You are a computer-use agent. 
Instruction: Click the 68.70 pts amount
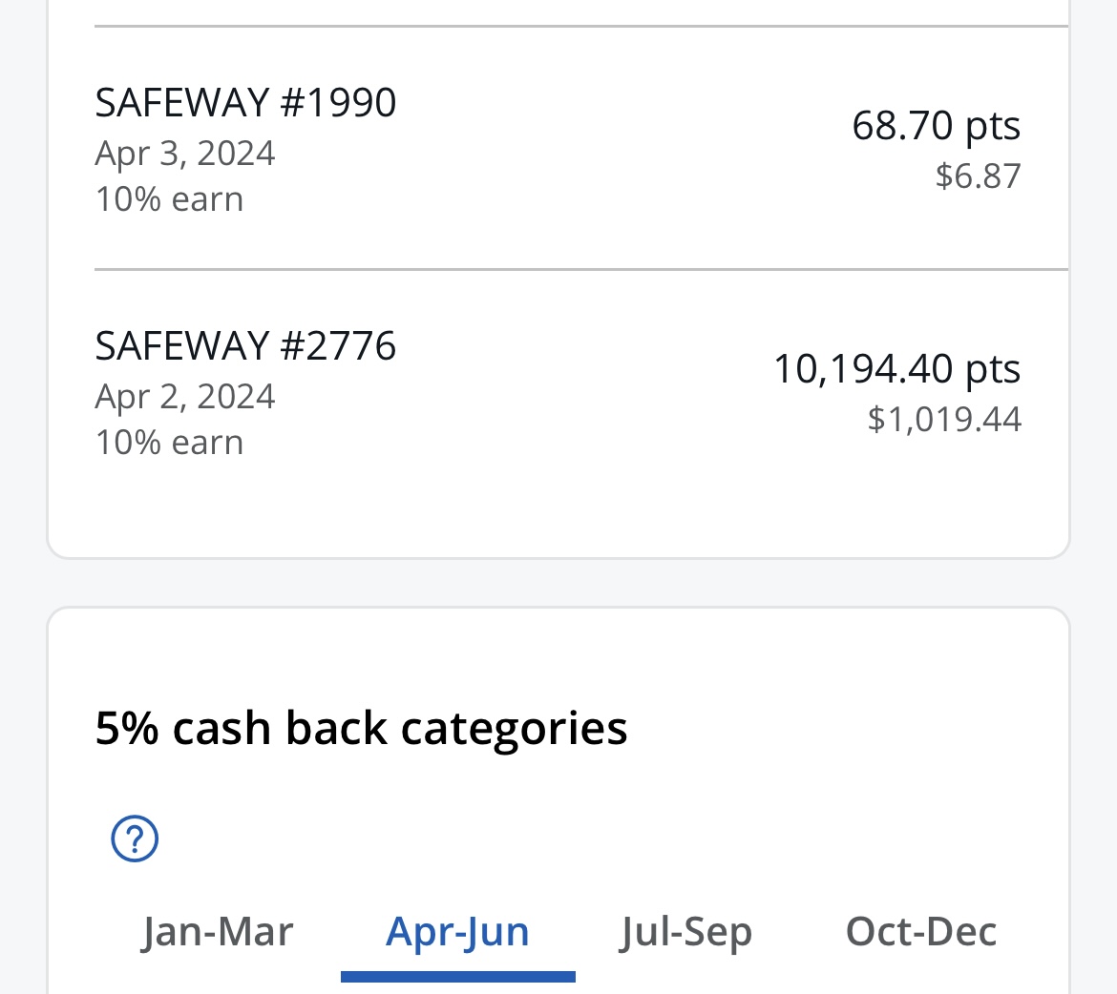tap(936, 125)
